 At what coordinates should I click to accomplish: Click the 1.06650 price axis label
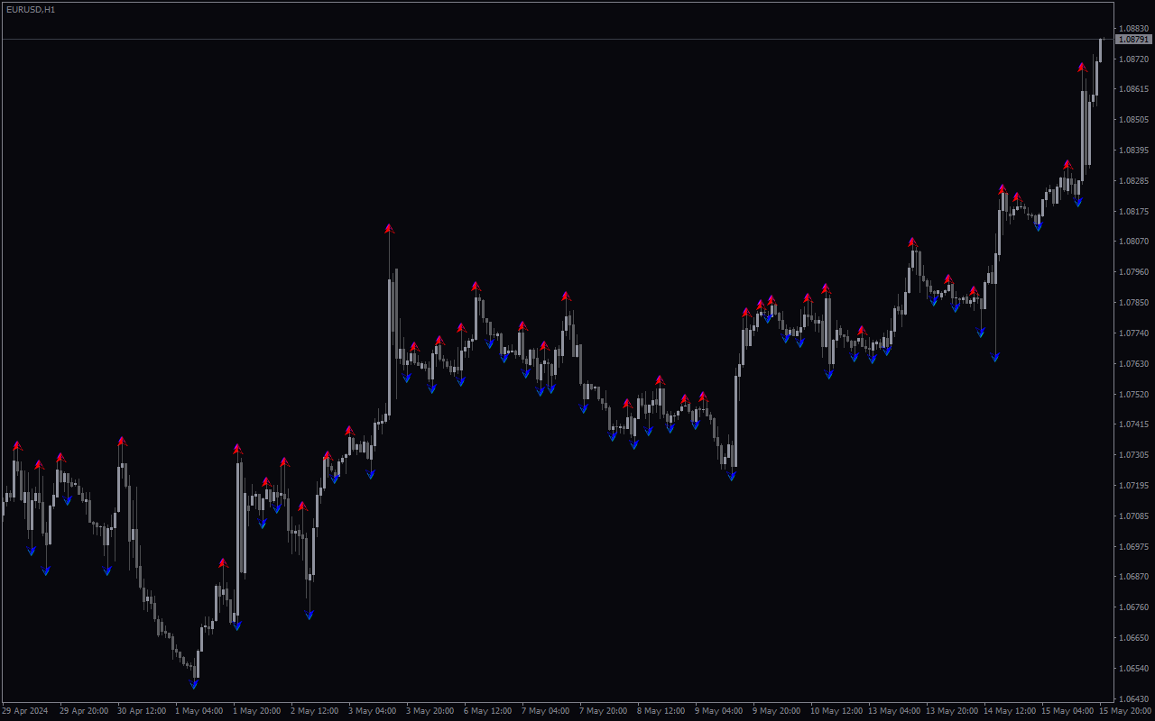tap(1133, 637)
